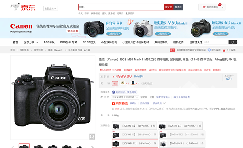
Task: Click the 数码相机 hot search keyword
Action: [95, 13]
